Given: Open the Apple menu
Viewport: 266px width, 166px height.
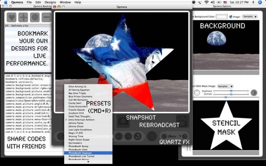Looking at the screenshot, I should (5, 2).
